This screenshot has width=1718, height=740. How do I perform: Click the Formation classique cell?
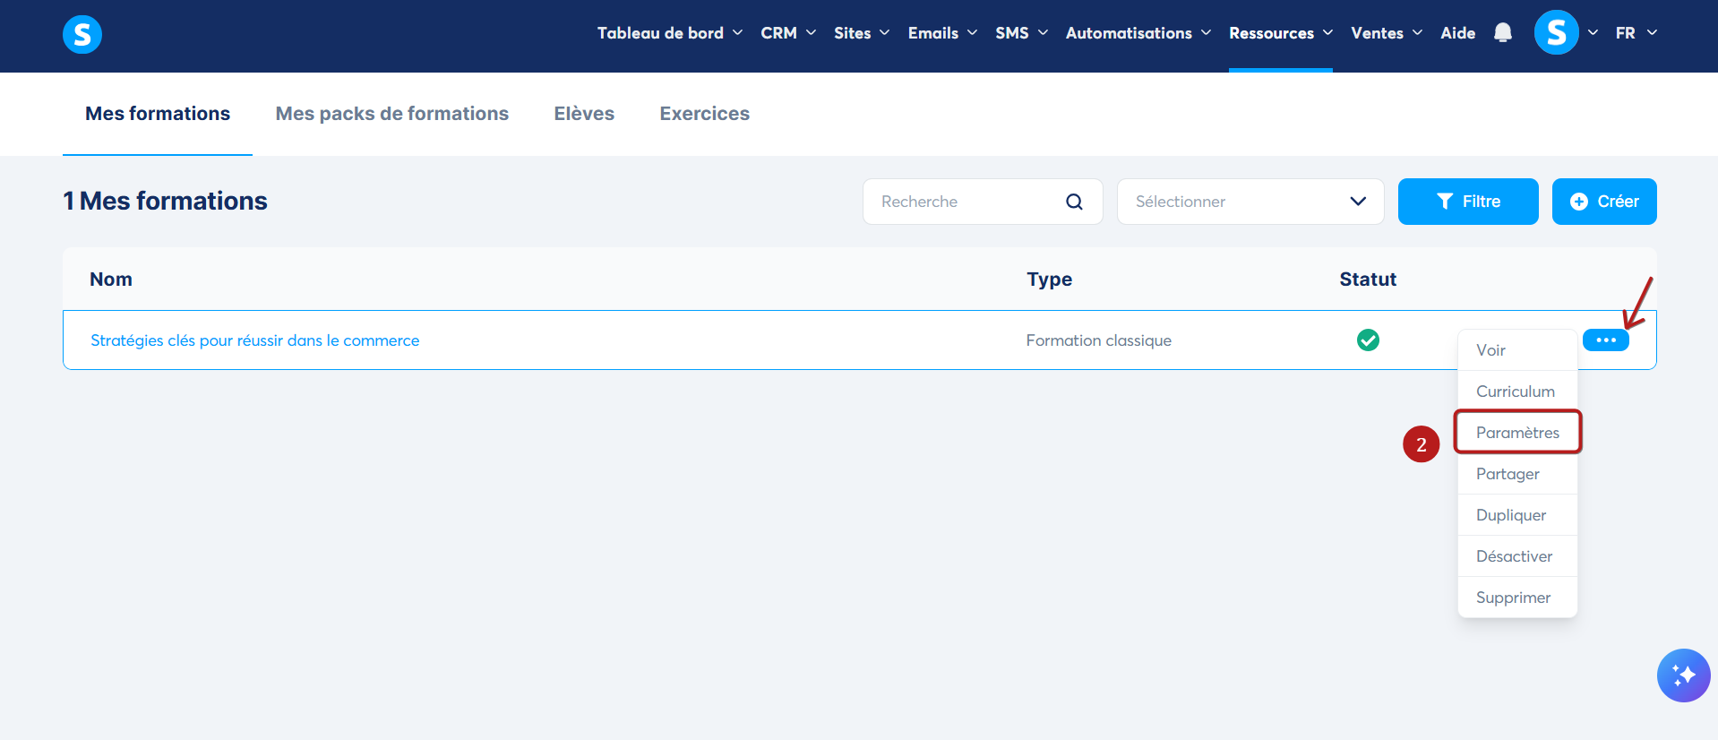click(x=1099, y=340)
